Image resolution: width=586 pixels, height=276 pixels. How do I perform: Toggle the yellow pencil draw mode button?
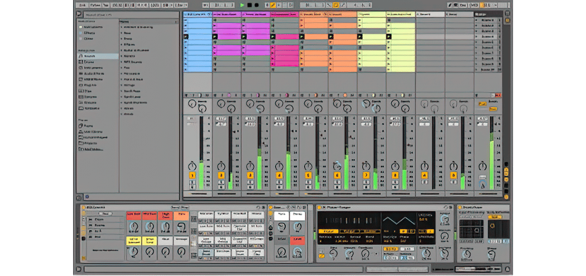click(273, 5)
